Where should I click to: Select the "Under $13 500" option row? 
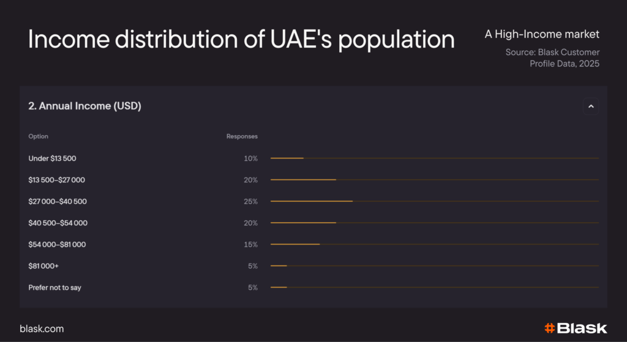tap(52, 158)
